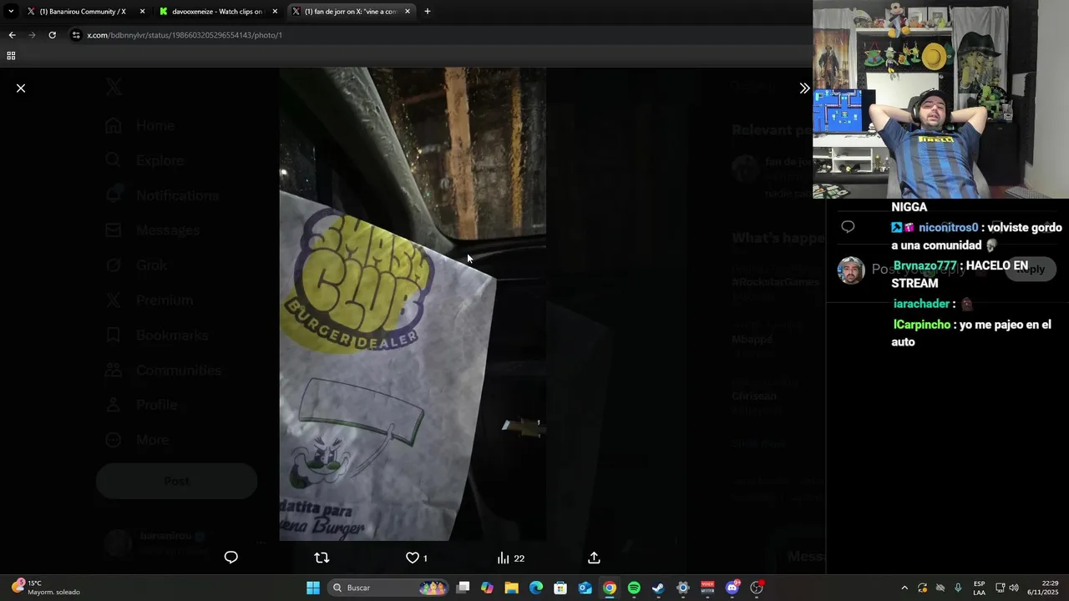Close the Bananirou Community browser tab
1069x601 pixels.
pos(142,12)
